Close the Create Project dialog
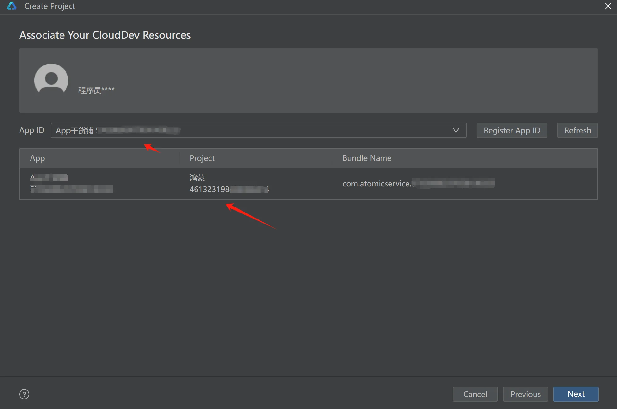Viewport: 617px width, 409px height. 608,6
